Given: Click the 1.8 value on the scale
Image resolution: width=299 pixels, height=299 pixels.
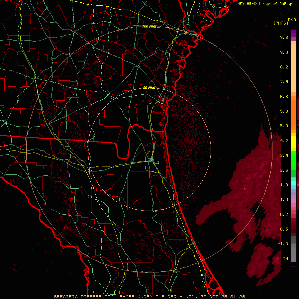Looking at the screenshot, I should click(x=284, y=185).
